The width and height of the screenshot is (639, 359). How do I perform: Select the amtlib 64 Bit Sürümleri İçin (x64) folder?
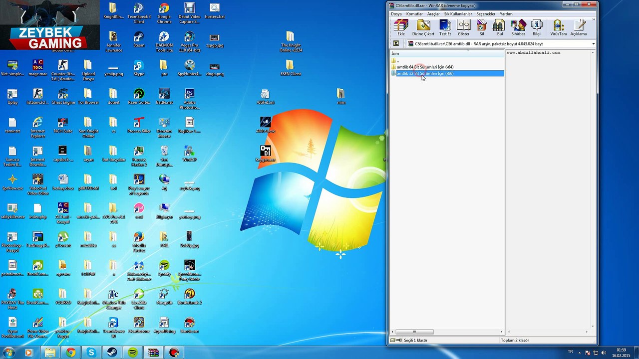[x=425, y=67]
